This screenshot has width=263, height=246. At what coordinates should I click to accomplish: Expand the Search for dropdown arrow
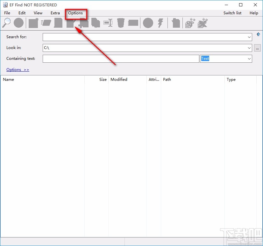249,37
